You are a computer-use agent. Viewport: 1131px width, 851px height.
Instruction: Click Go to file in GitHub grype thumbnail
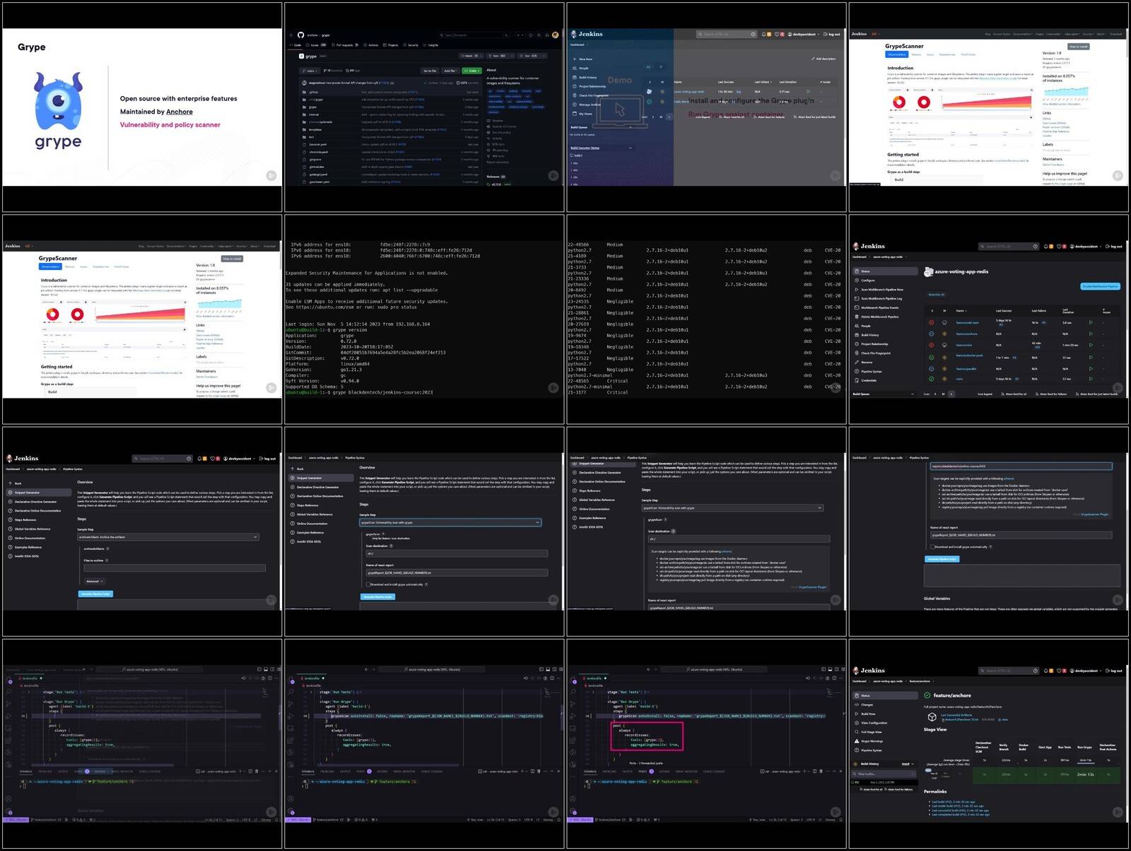click(x=430, y=71)
